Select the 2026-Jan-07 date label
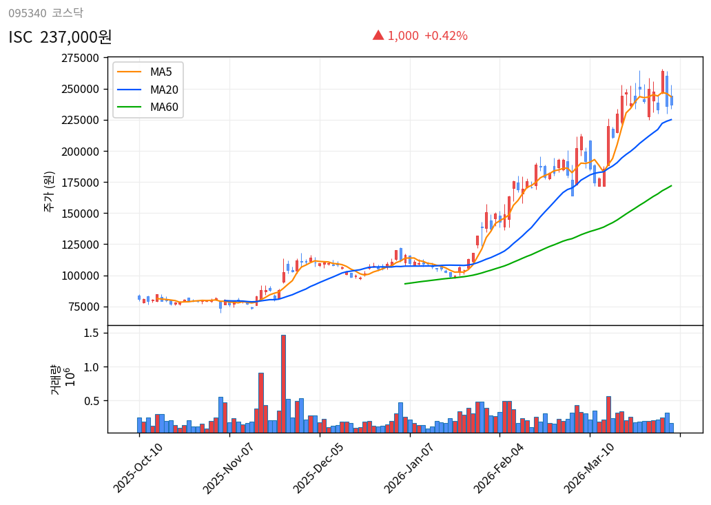Viewport: 711px width, 505px height. pyautogui.click(x=410, y=468)
